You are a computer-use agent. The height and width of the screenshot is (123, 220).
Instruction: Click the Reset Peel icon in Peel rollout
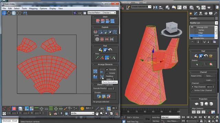(x=110, y=50)
